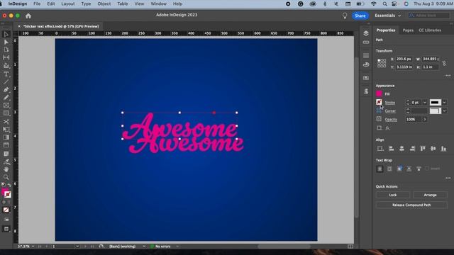The height and width of the screenshot is (255, 454).
Task: Select the Selection tool
Action: tap(6, 35)
